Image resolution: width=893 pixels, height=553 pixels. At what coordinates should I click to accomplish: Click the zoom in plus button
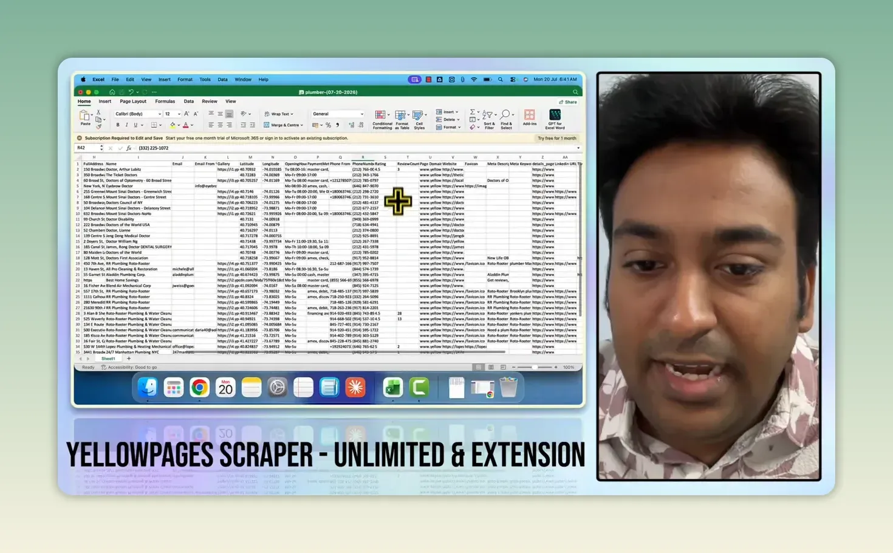(556, 368)
